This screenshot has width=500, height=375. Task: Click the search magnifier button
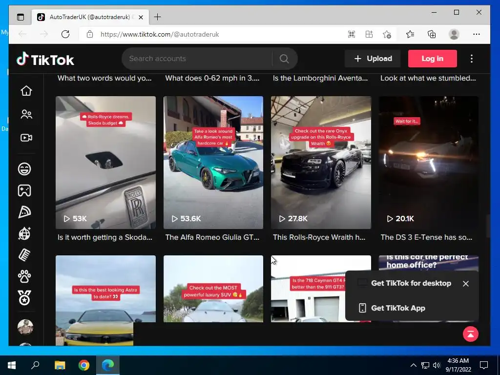(x=284, y=59)
